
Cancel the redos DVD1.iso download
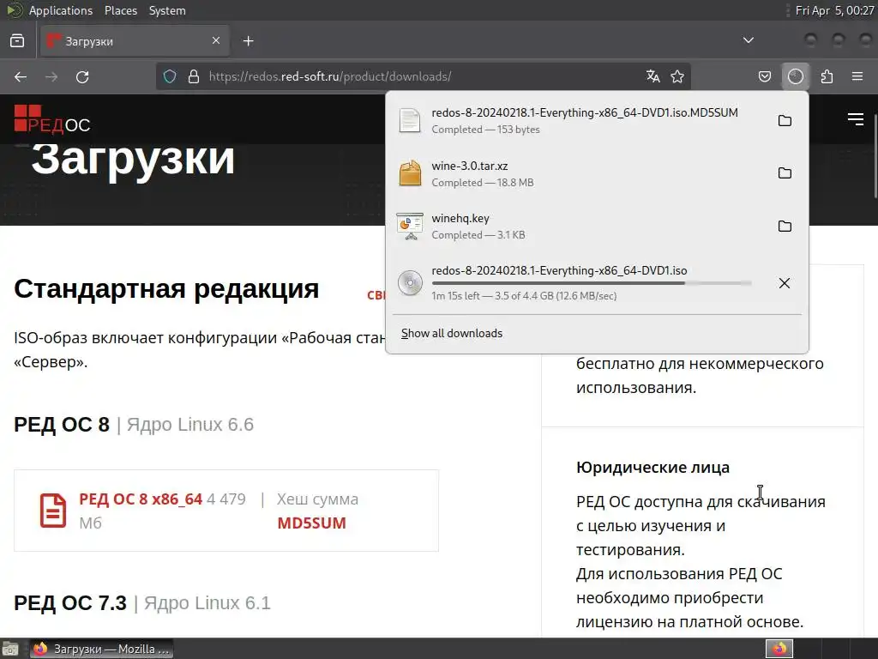click(785, 283)
